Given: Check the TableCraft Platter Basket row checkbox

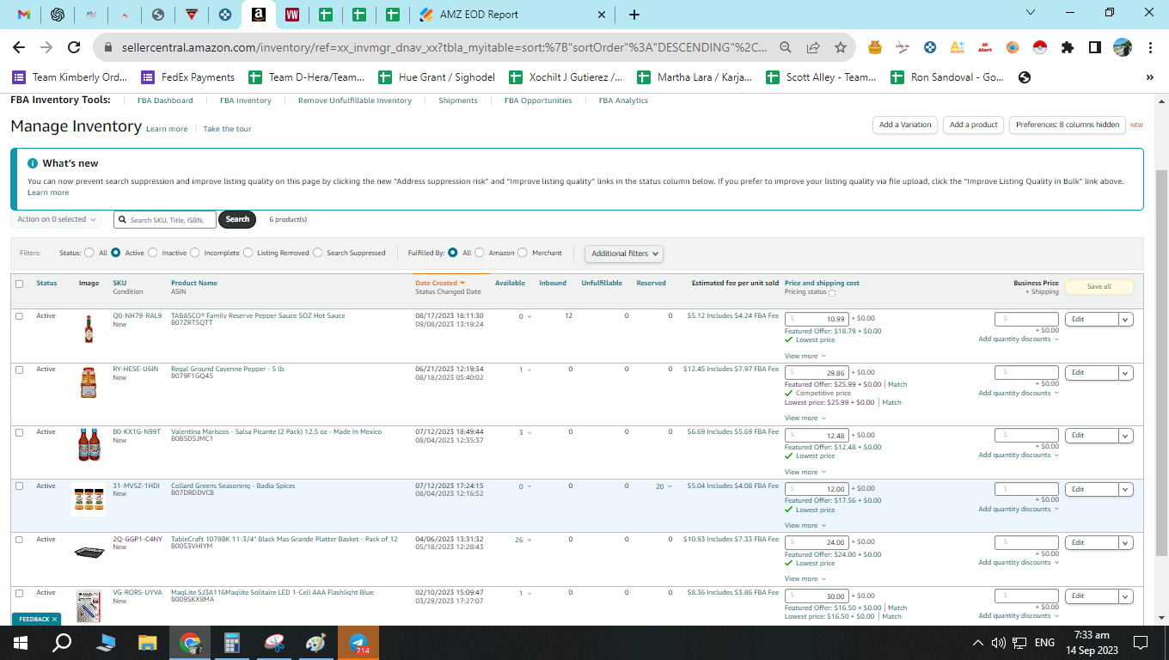Looking at the screenshot, I should [19, 540].
